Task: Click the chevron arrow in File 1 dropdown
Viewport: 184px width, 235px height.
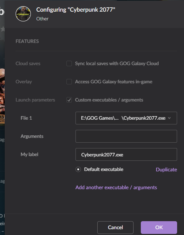Action: [169, 118]
